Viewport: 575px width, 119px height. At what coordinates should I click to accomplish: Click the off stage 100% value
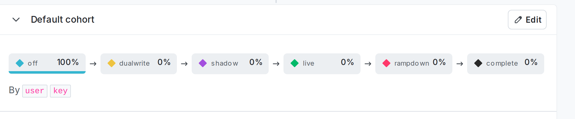(68, 62)
